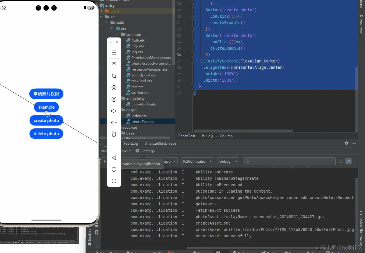This screenshot has height=253, width=365.
Task: Focus the log search input field
Action: 289,161
